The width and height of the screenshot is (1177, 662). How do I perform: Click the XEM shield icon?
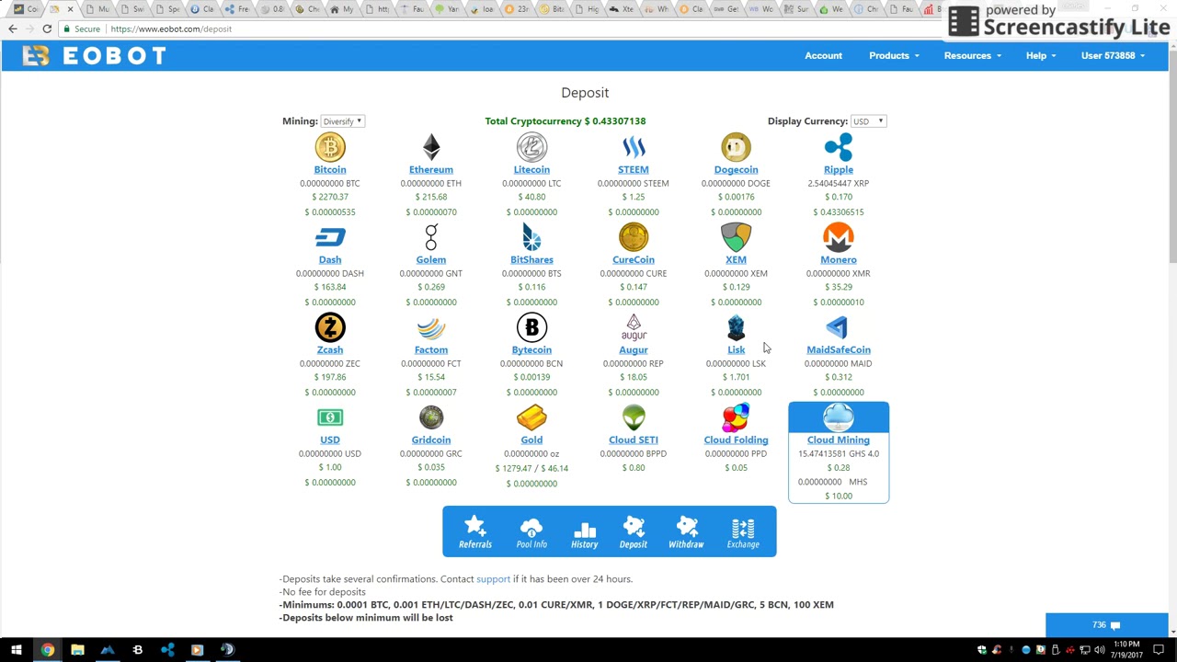[736, 237]
